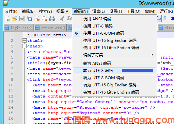
Task: Click the Notepad++ title bar app icon
Action: pos(6,3)
